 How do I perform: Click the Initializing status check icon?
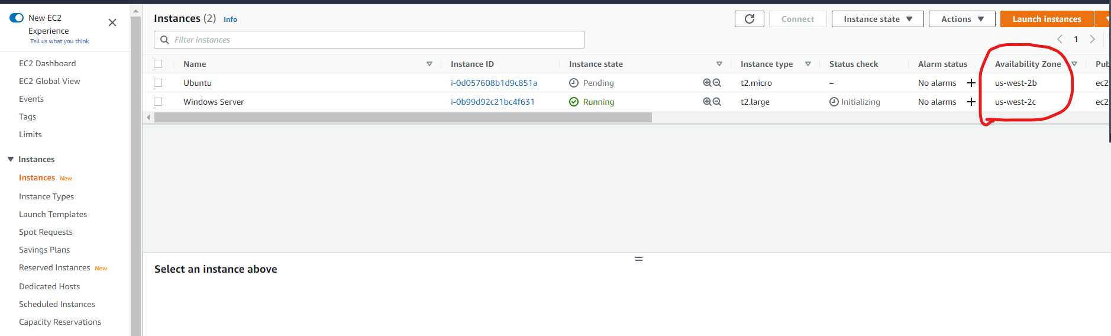(834, 102)
